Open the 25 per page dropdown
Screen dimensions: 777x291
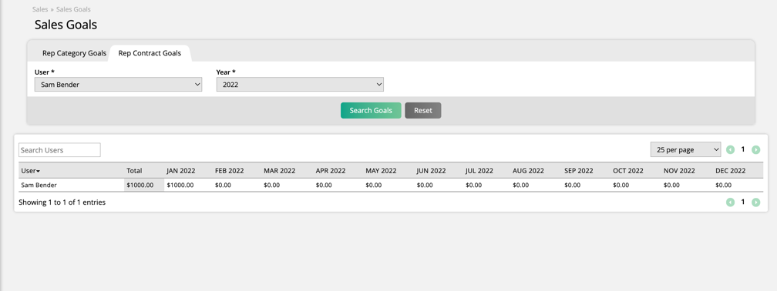pos(685,149)
